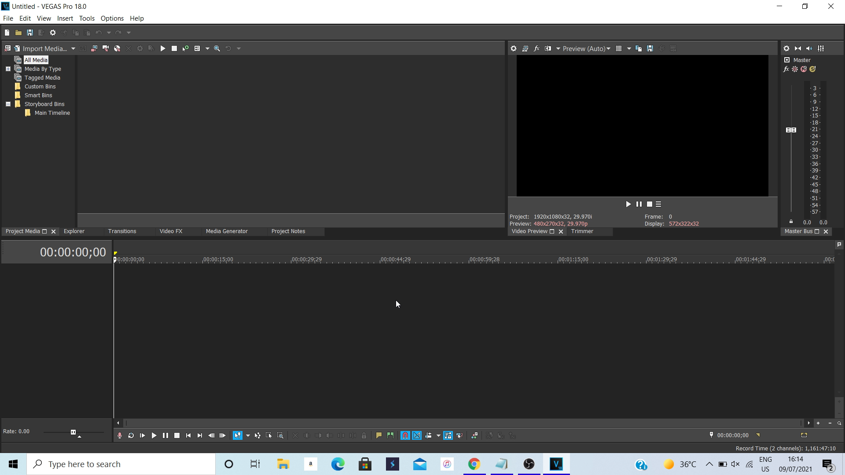The width and height of the screenshot is (845, 475).
Task: Open video preview properties gear icon
Action: (x=514, y=48)
